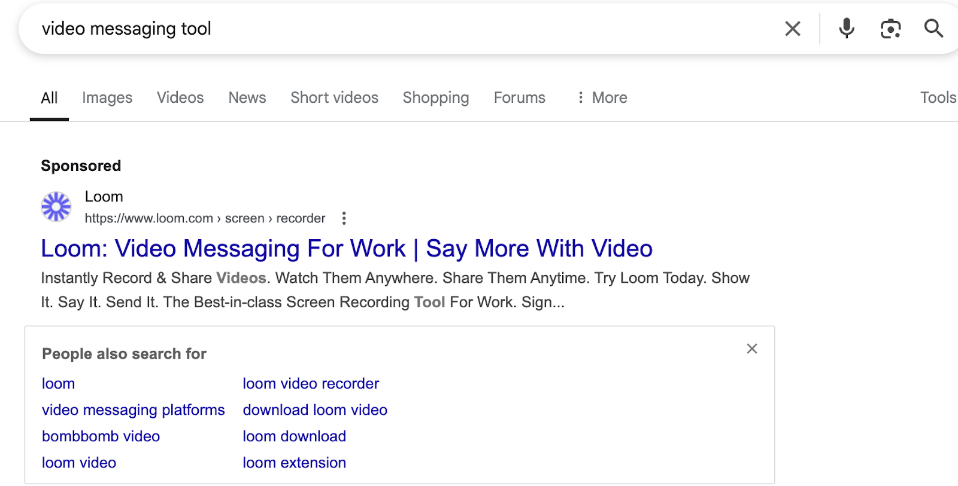
Task: Search for 'loom download'
Action: click(295, 436)
